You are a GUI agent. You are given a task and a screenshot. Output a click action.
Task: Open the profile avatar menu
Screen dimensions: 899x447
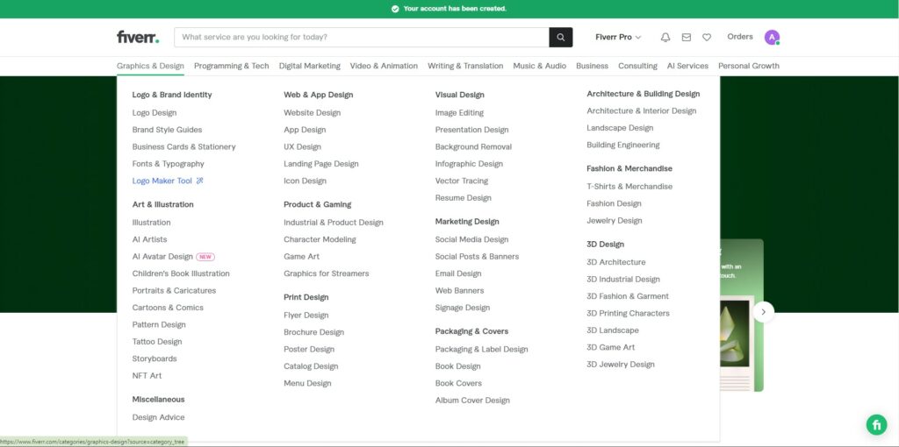coord(772,38)
